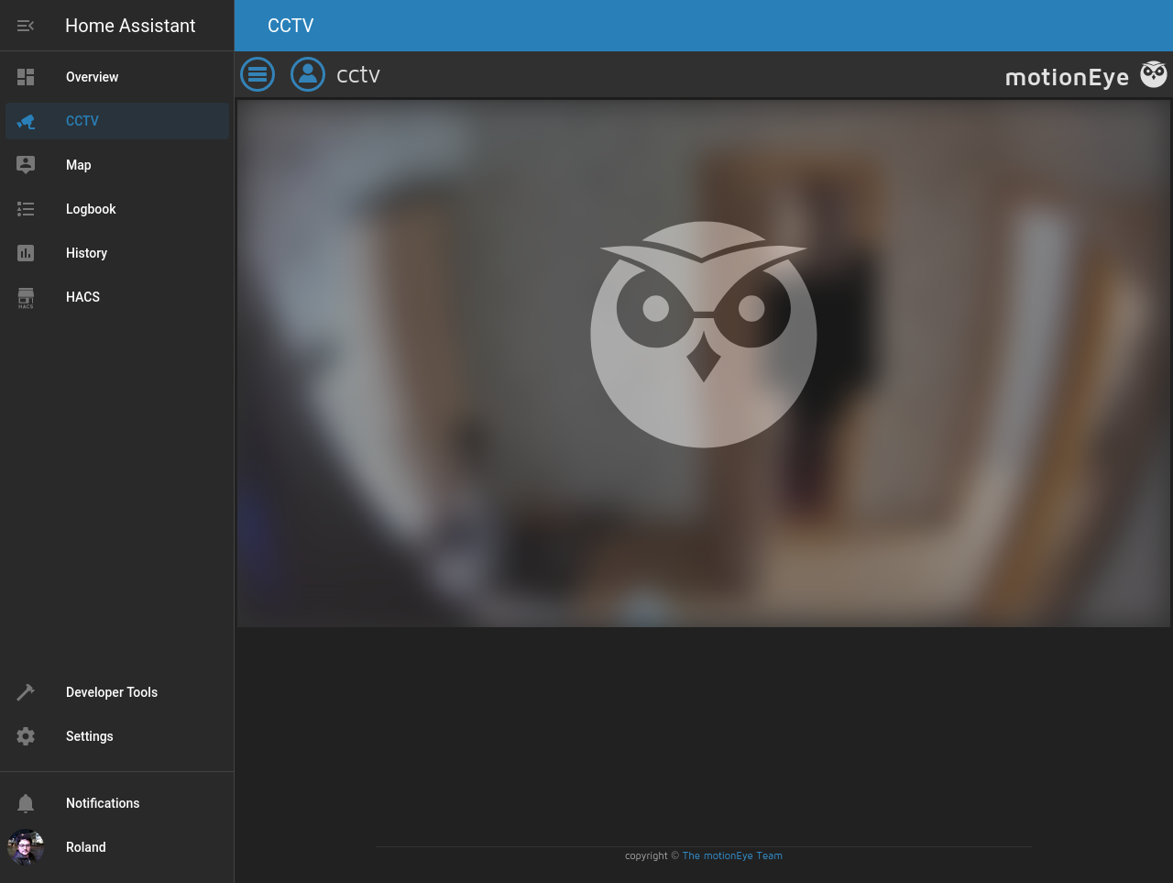
Task: Click the blurred camera feed frame
Action: point(704,363)
